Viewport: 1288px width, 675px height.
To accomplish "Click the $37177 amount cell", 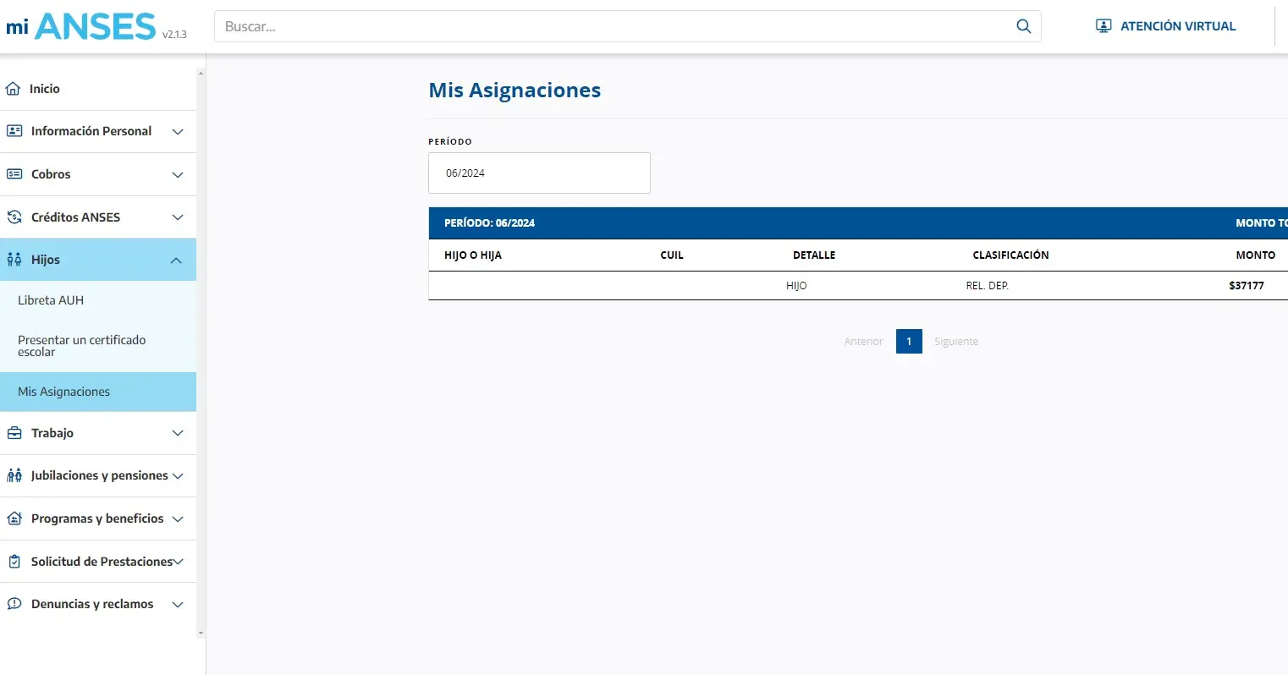I will (x=1247, y=286).
